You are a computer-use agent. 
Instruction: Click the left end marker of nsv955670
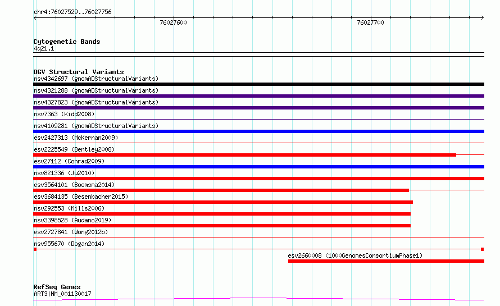coord(35,249)
